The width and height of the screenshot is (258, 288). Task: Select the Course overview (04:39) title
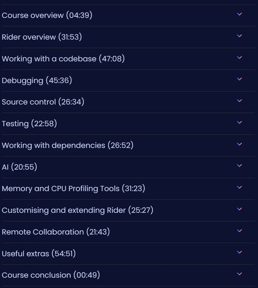click(x=47, y=15)
